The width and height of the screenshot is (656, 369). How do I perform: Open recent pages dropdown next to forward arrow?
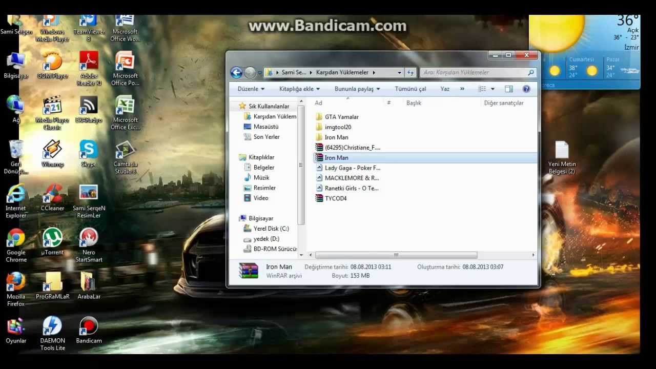[260, 72]
